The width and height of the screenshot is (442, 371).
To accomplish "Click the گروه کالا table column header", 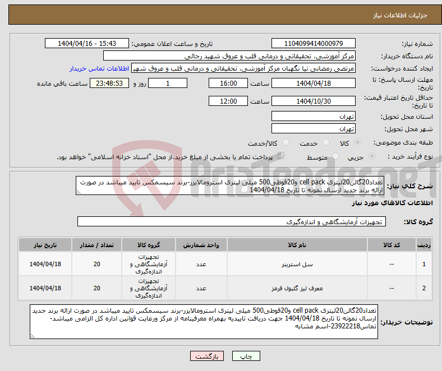I will point(149,245).
